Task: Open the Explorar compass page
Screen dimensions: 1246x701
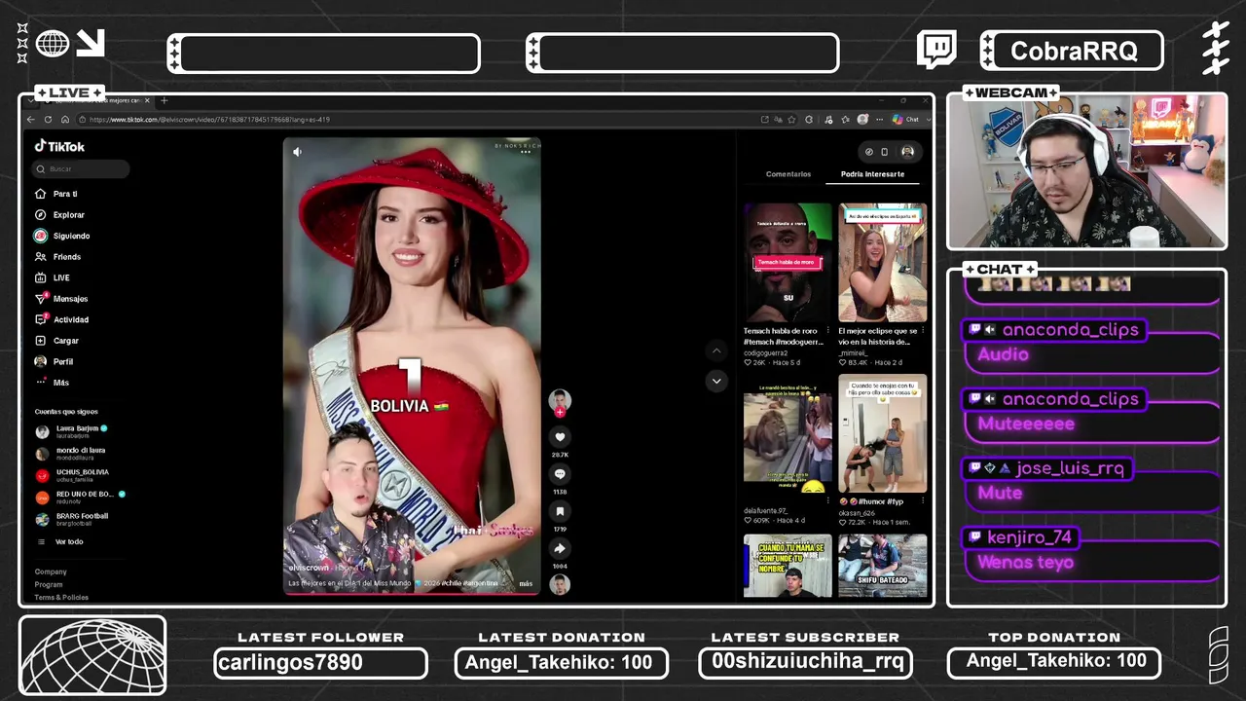Action: point(60,214)
